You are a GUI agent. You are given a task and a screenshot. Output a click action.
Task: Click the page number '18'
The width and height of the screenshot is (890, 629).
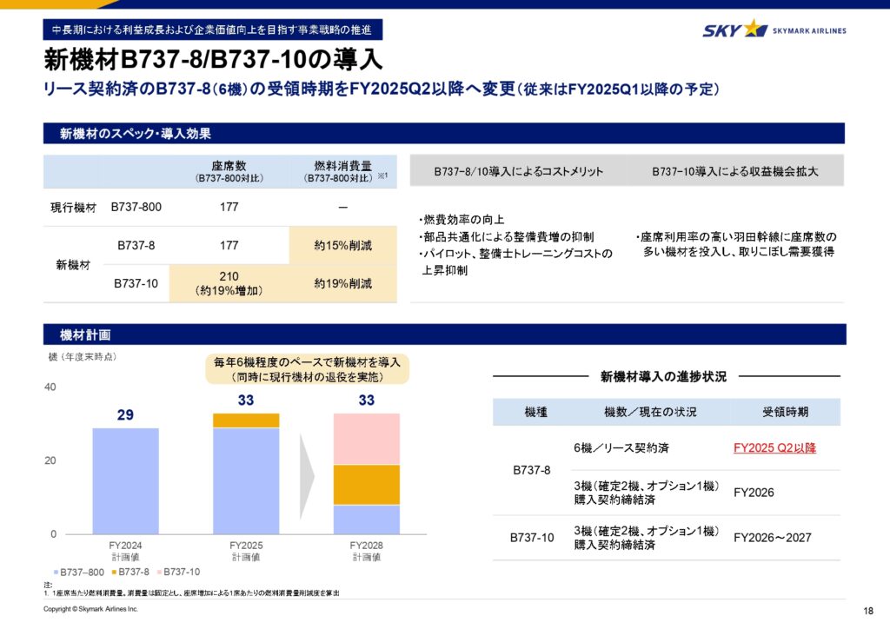click(868, 611)
